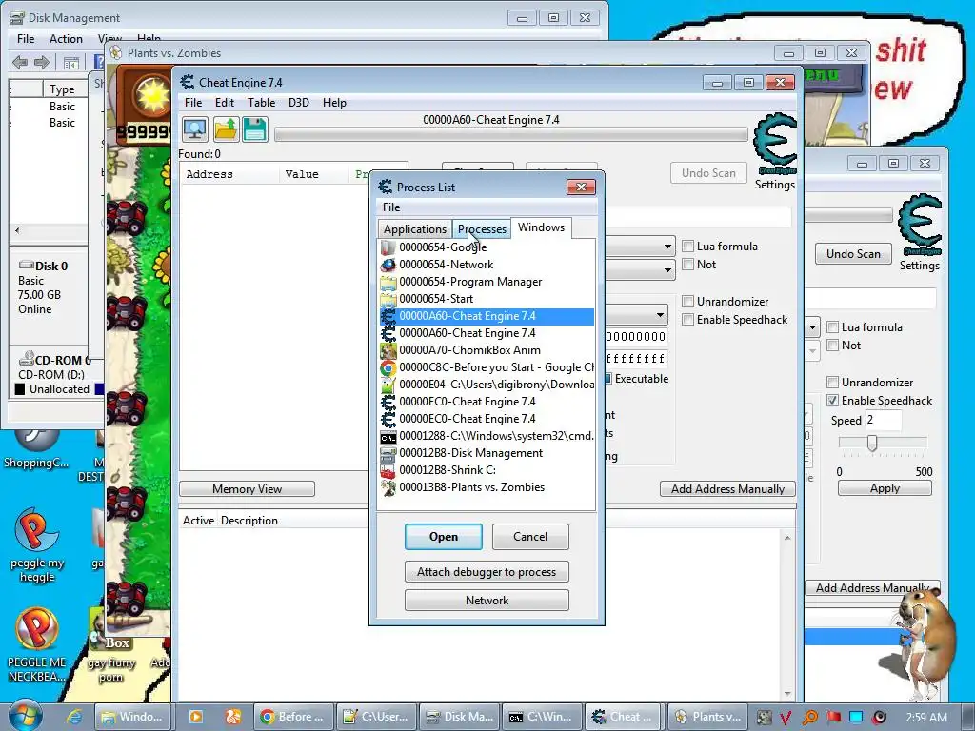Open first scan dropdown beside Lua formula

pos(667,247)
